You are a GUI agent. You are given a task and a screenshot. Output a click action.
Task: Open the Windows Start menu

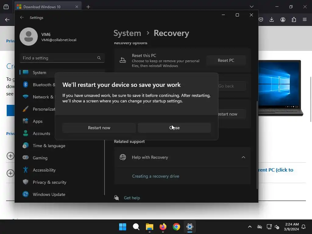[x=122, y=227]
